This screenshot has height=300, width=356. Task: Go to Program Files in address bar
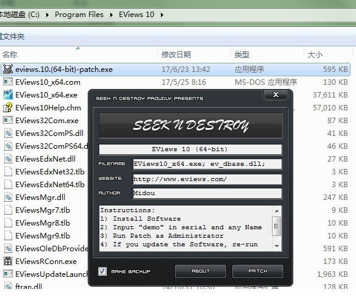click(x=79, y=15)
